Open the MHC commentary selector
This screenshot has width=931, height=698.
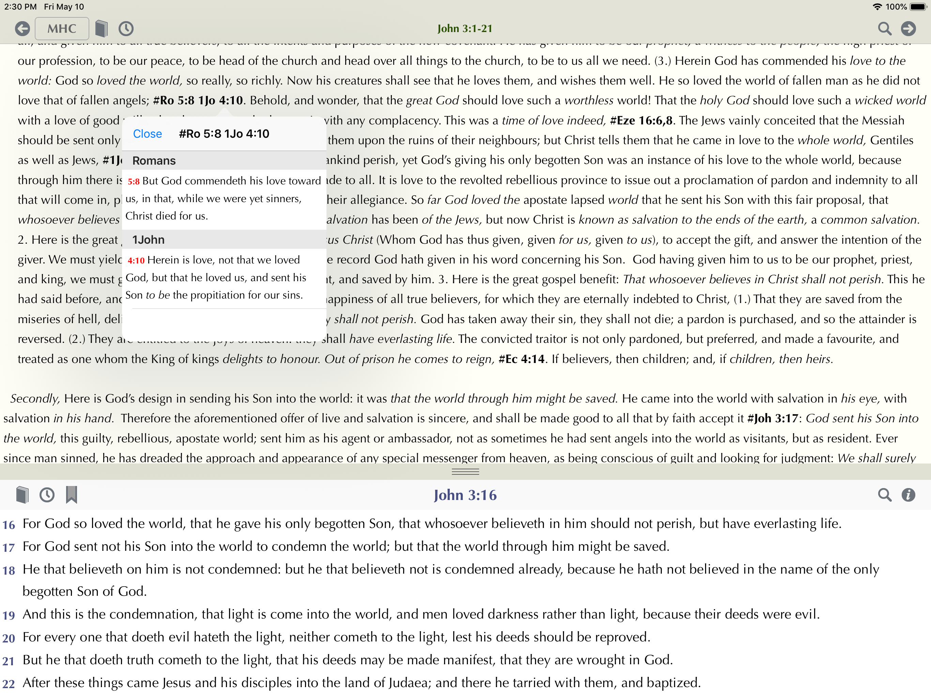pos(62,29)
